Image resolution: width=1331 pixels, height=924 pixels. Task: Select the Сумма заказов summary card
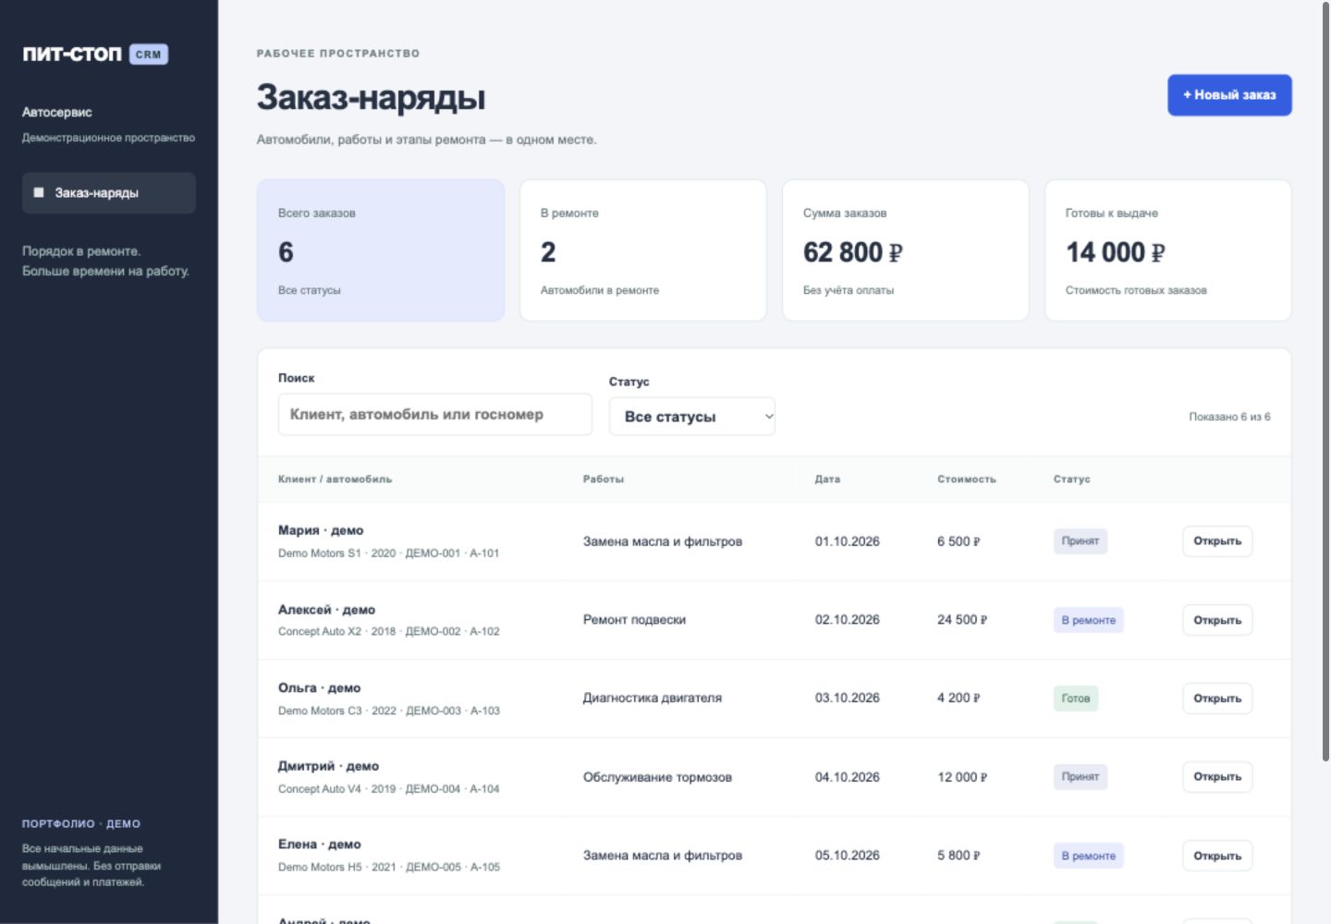point(906,250)
